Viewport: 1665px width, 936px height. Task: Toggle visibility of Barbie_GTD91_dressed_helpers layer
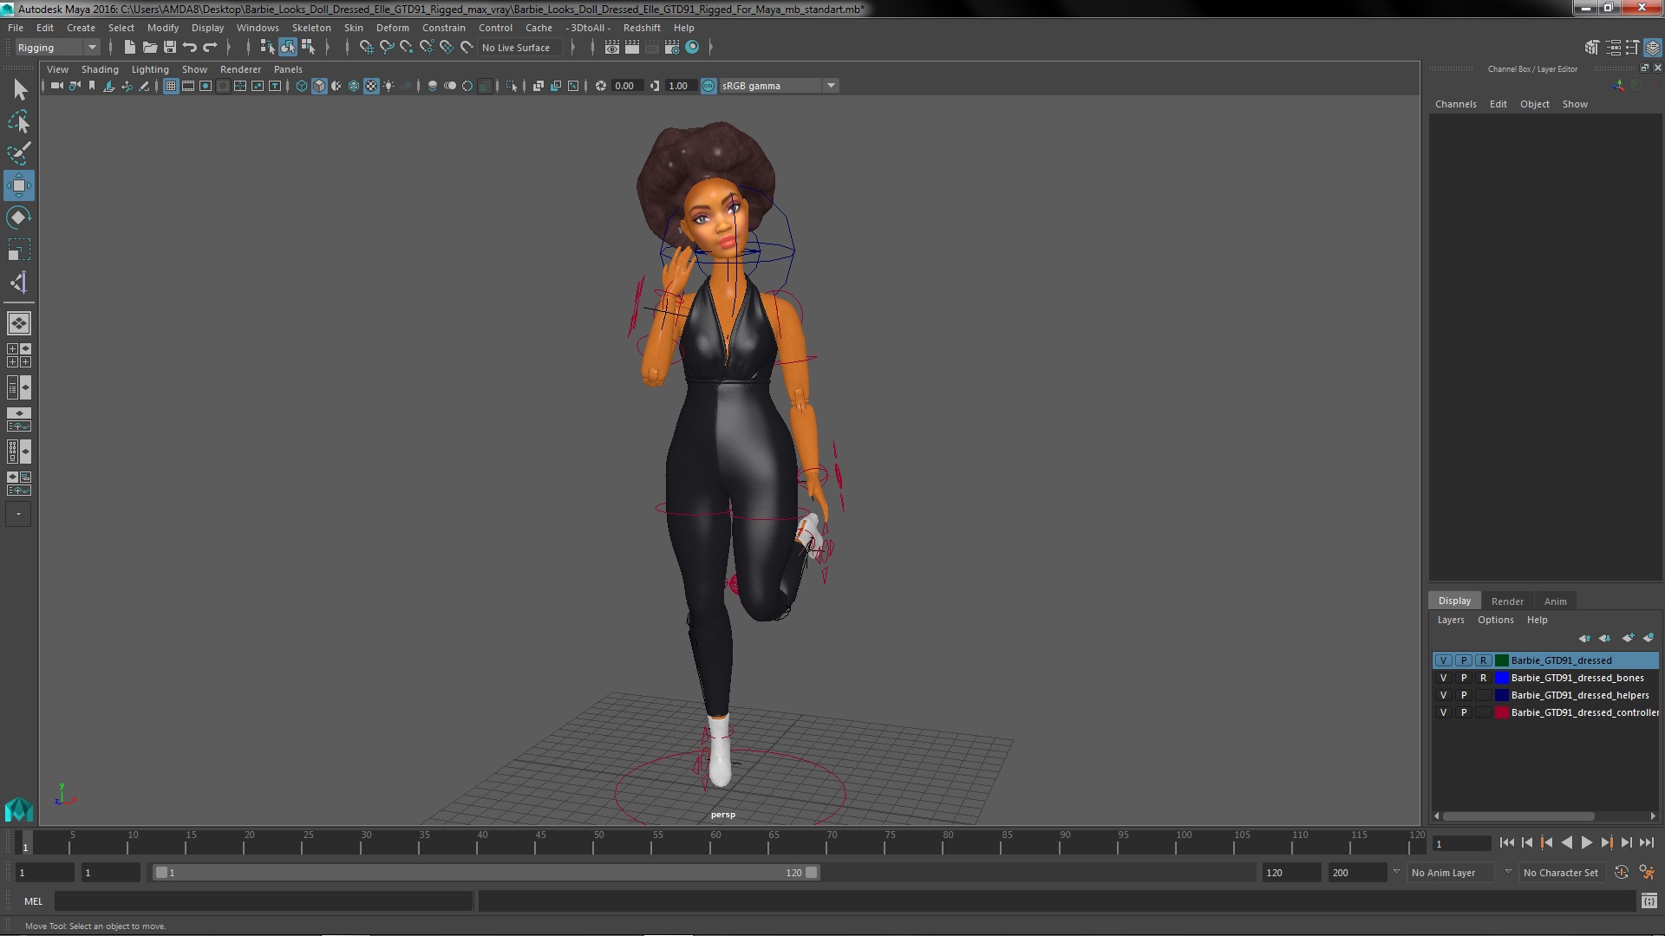pyautogui.click(x=1444, y=695)
